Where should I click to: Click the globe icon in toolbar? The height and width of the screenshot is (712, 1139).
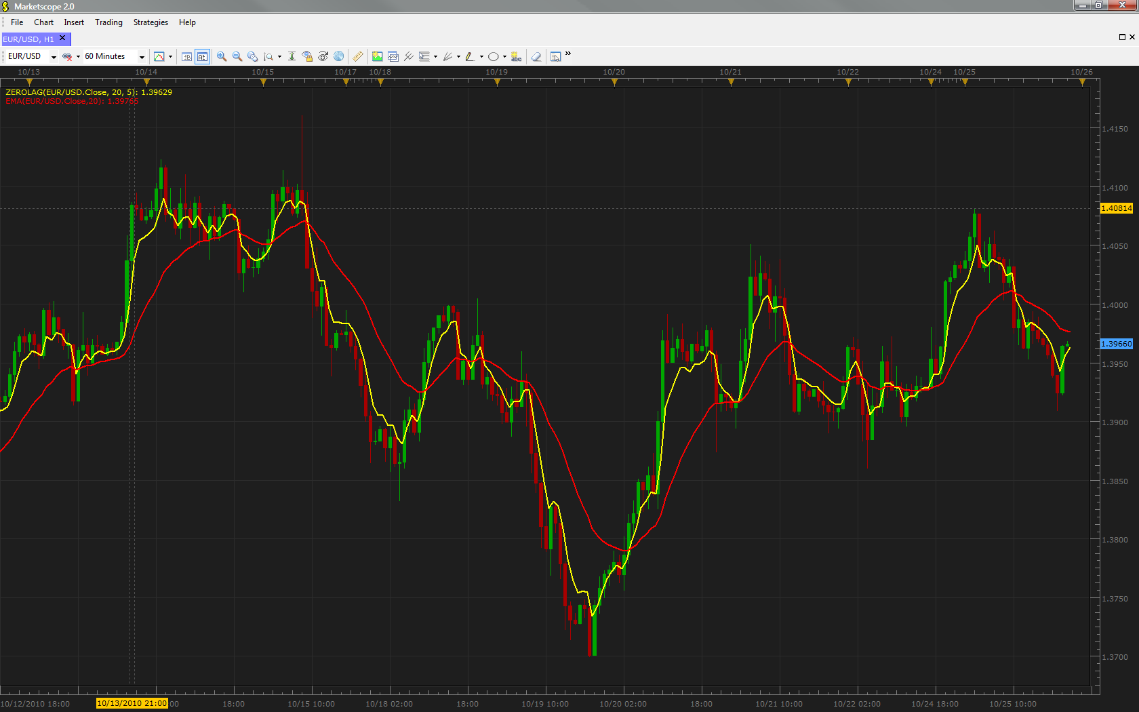[338, 56]
